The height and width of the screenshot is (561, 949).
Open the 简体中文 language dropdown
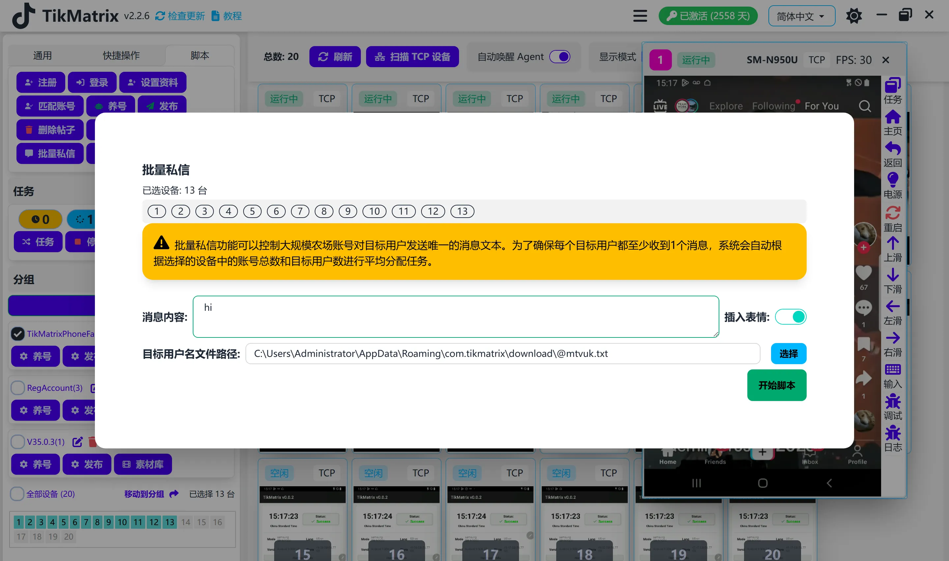[x=801, y=15]
